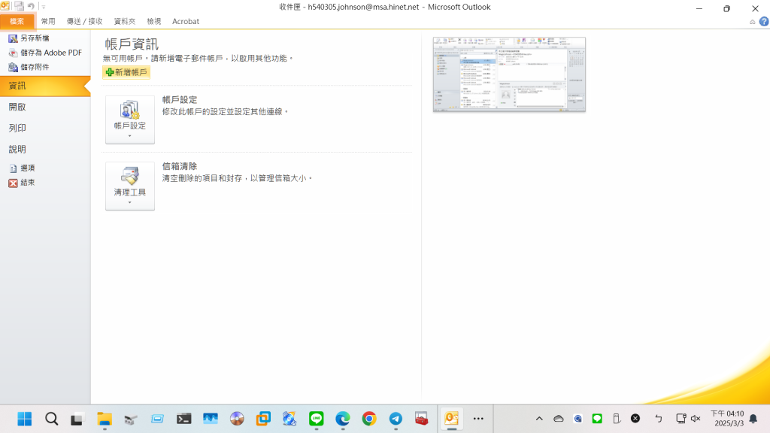Viewport: 770px width, 433px height.
Task: Click the red 結束 (Exit) icon
Action: (x=13, y=183)
